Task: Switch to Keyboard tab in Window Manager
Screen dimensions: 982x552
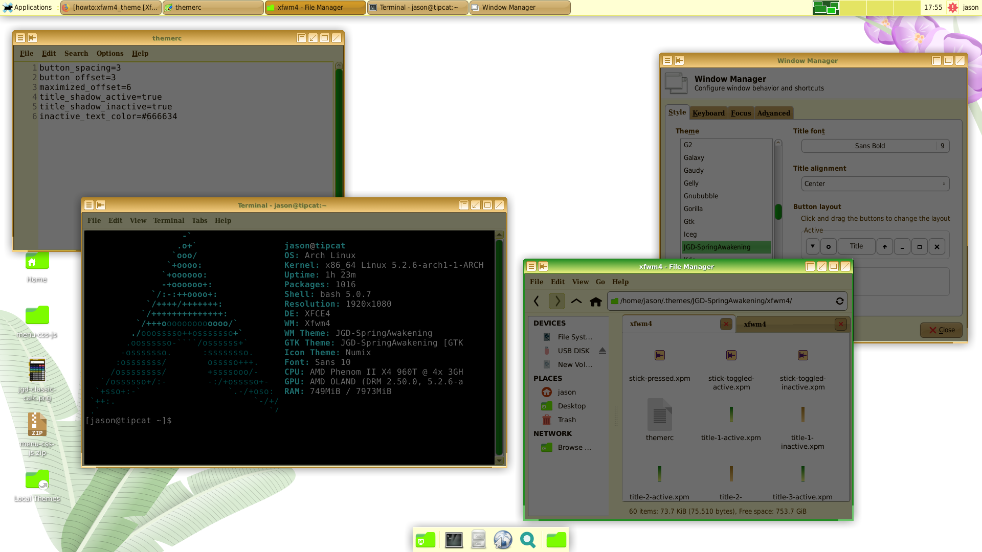Action: [709, 113]
